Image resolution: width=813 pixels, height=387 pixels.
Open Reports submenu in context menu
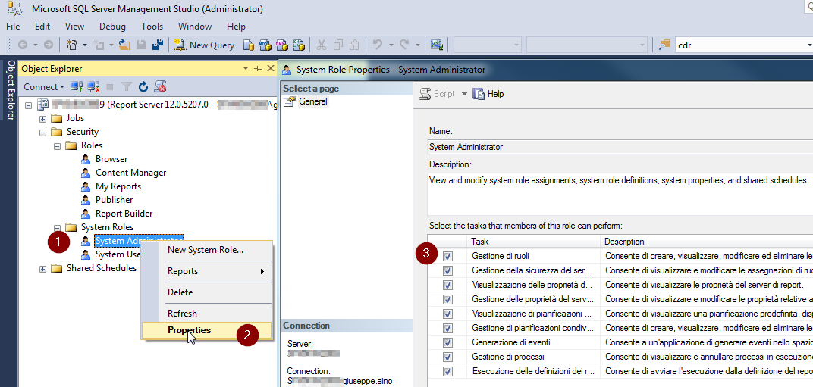coord(206,271)
